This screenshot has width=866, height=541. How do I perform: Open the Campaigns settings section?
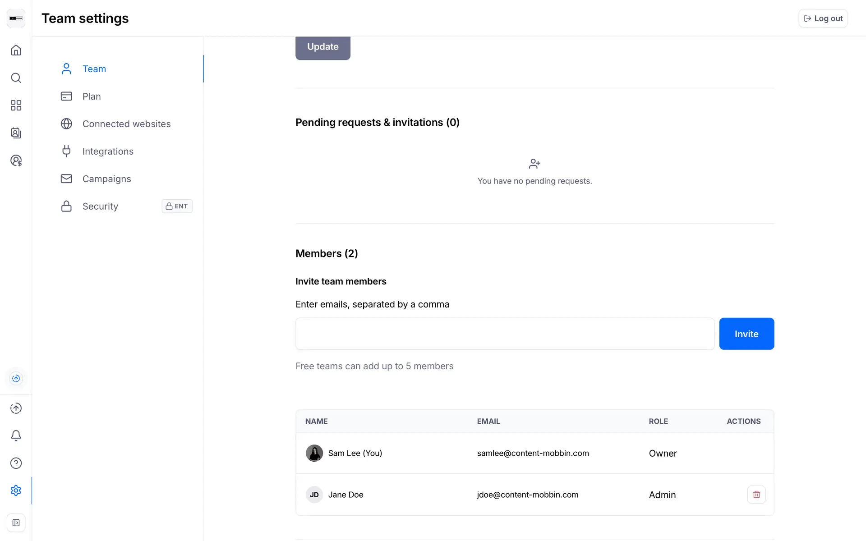(x=106, y=179)
